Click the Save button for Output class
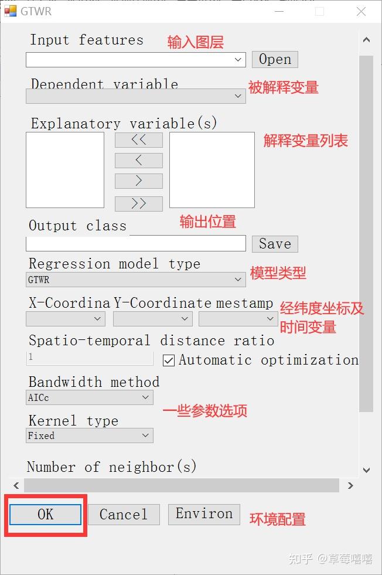The image size is (382, 575). tap(275, 244)
